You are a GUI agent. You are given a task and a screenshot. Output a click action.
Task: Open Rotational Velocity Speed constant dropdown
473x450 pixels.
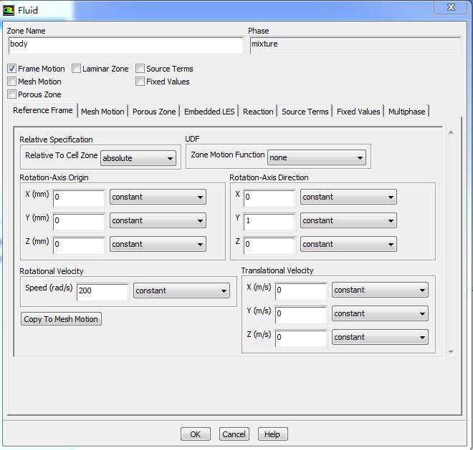point(181,290)
